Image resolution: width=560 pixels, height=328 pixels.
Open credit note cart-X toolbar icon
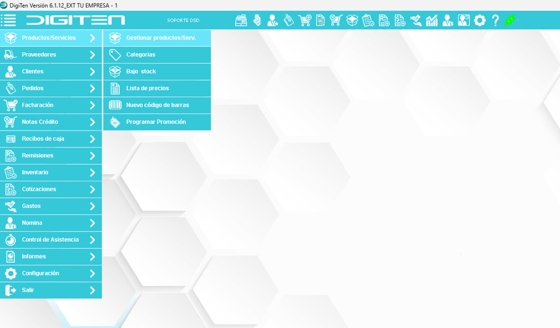click(336, 20)
